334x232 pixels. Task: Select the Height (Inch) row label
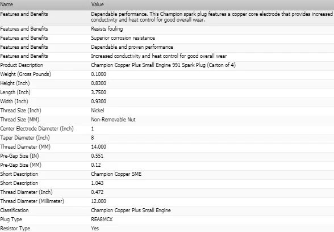click(15, 83)
